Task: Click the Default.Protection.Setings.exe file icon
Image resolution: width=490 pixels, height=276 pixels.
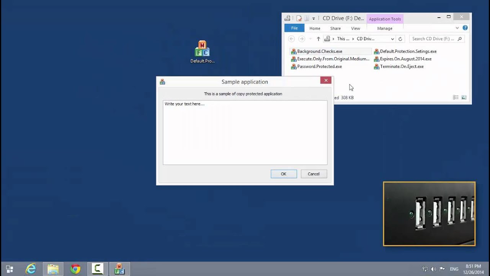Action: coord(376,51)
